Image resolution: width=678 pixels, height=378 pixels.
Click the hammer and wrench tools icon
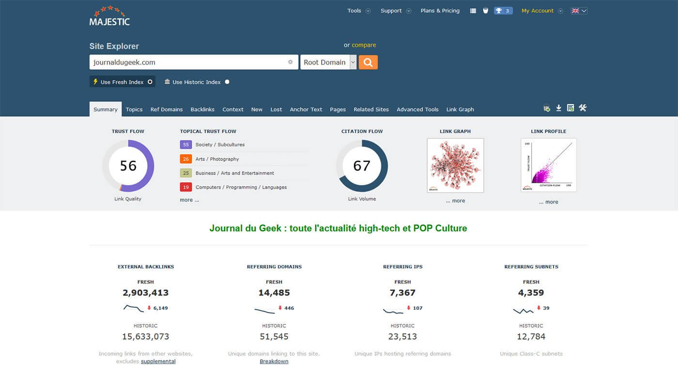pos(583,108)
